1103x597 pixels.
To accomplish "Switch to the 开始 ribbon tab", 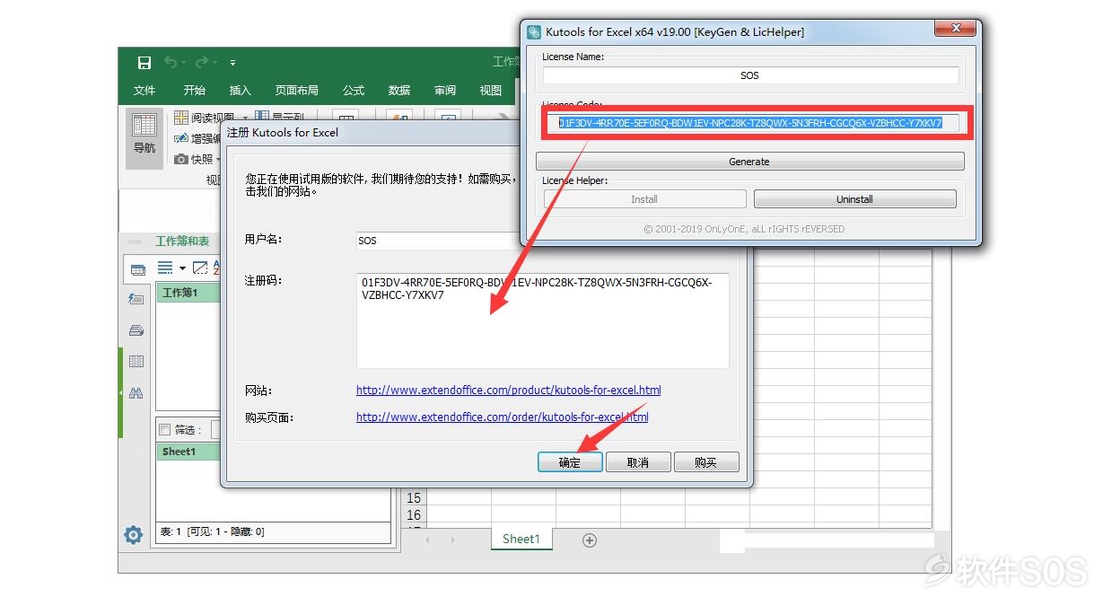I will click(x=195, y=91).
